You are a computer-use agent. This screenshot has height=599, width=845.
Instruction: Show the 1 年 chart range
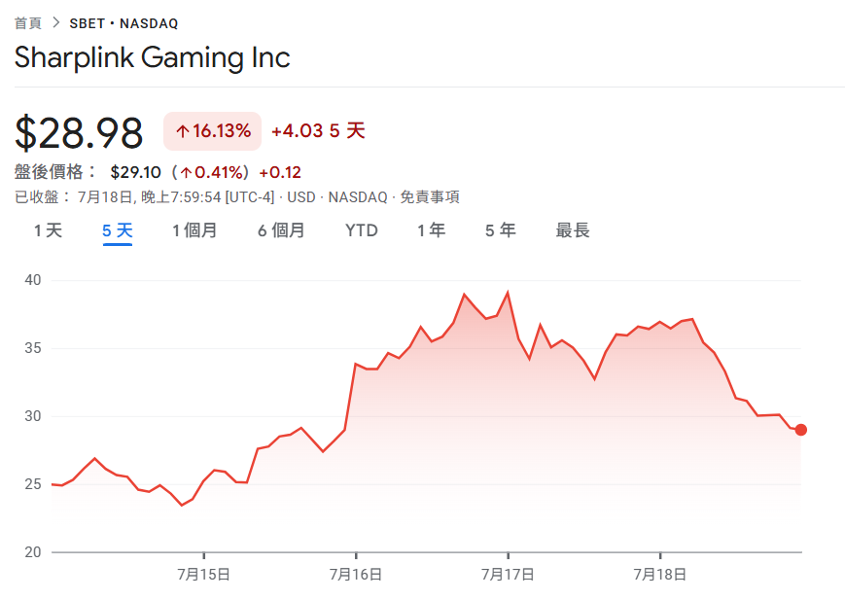tap(431, 230)
